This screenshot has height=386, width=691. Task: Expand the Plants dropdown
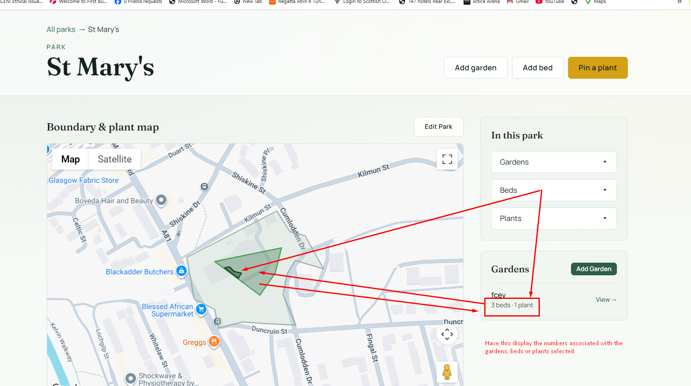[554, 218]
